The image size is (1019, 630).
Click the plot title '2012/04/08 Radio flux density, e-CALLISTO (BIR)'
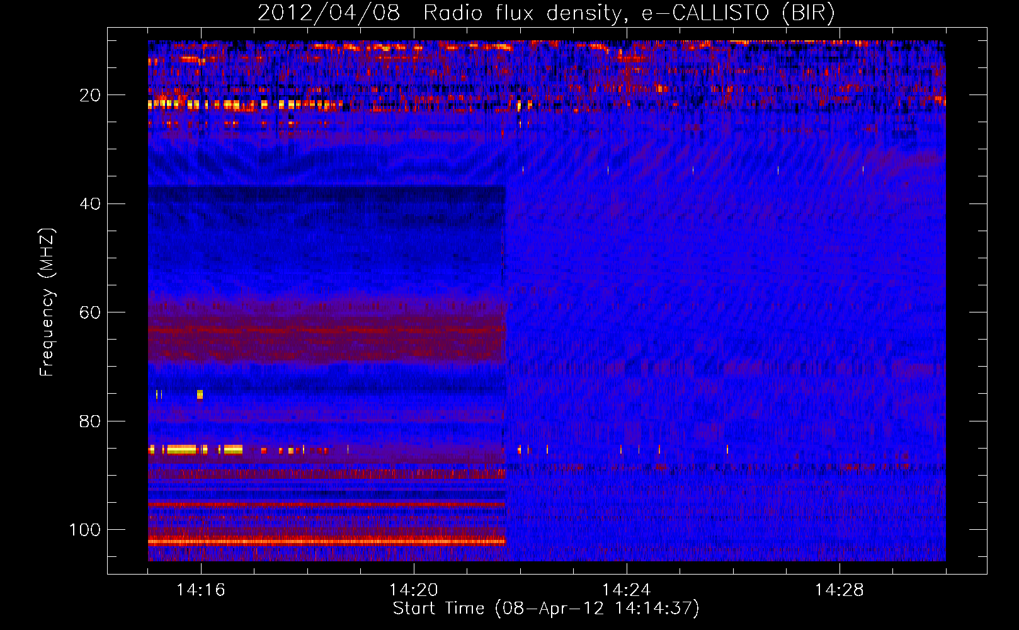pos(546,13)
